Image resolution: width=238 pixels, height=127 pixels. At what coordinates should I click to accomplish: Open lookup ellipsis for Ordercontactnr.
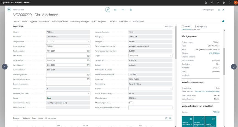click(x=88, y=46)
